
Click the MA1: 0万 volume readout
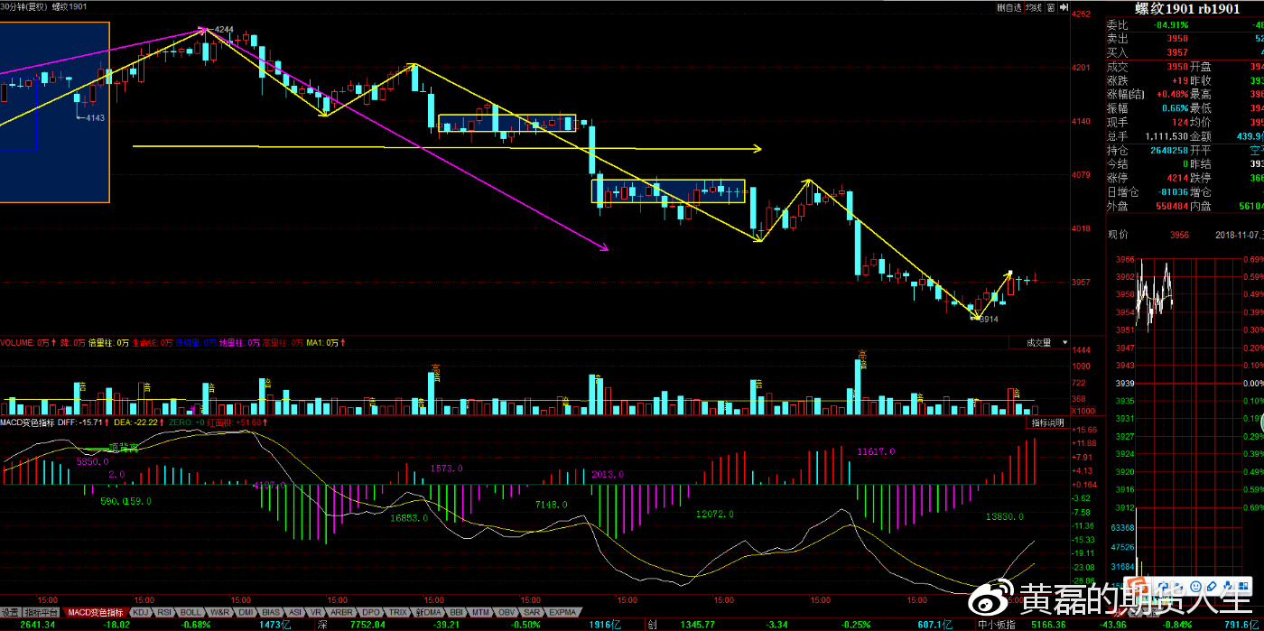point(322,343)
